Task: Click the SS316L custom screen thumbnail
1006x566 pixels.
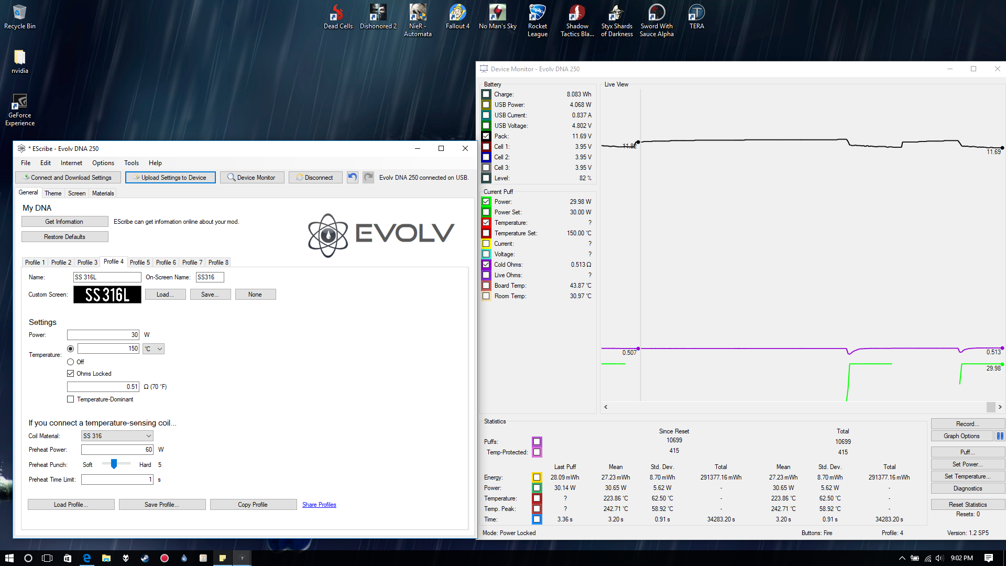Action: coord(107,295)
